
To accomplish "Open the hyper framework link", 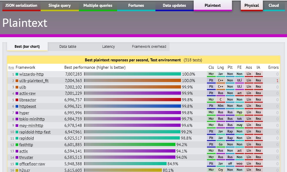I will tap(24, 113).
